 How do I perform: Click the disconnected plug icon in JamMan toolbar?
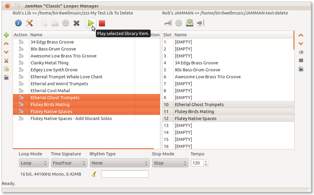[168, 23]
